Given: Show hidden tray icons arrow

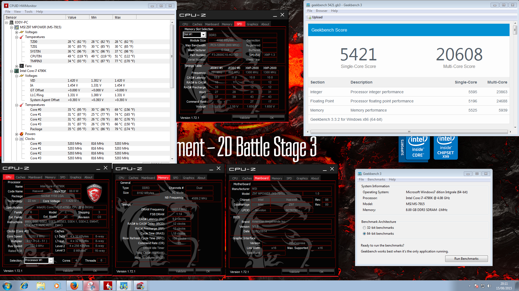Looking at the screenshot, I should [470, 286].
